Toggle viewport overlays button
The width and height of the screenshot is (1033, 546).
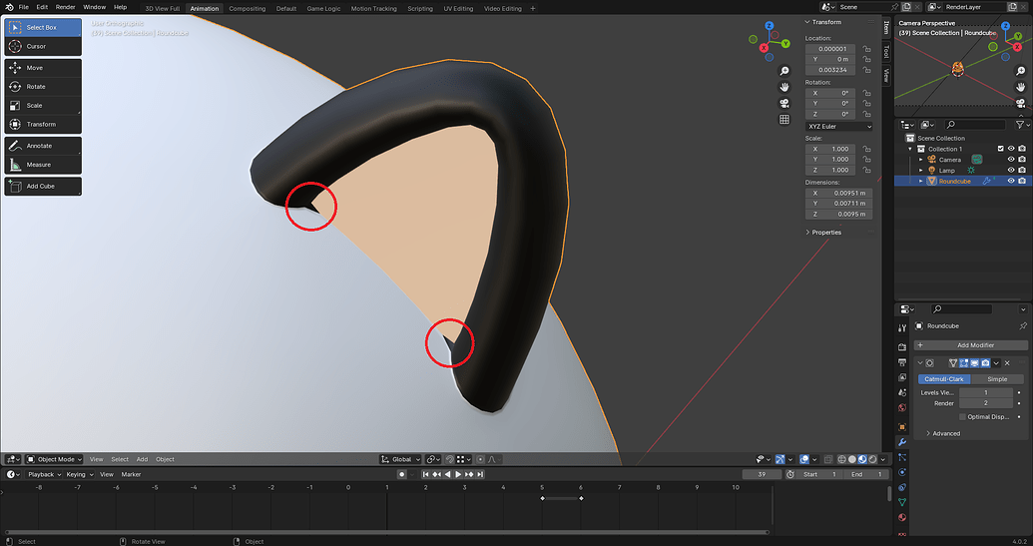point(804,459)
